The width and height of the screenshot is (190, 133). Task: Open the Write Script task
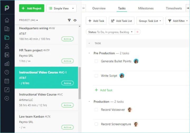click(109, 76)
